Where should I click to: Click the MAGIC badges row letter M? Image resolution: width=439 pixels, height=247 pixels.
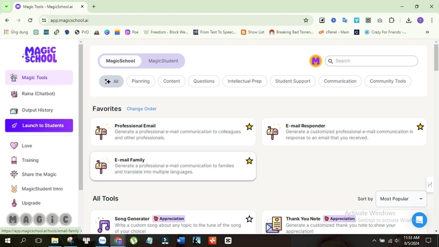13,220
